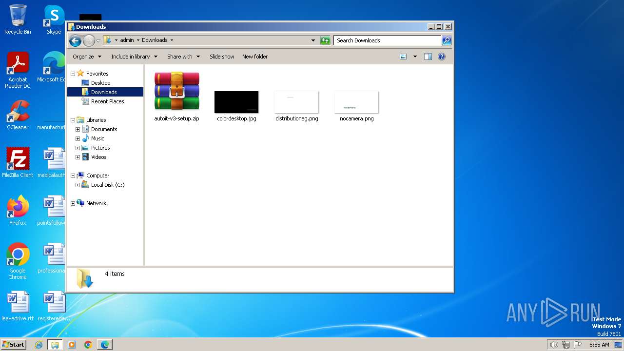Click the Explorer Forward arrow button
Viewport: 624px width, 351px height.
click(x=89, y=40)
